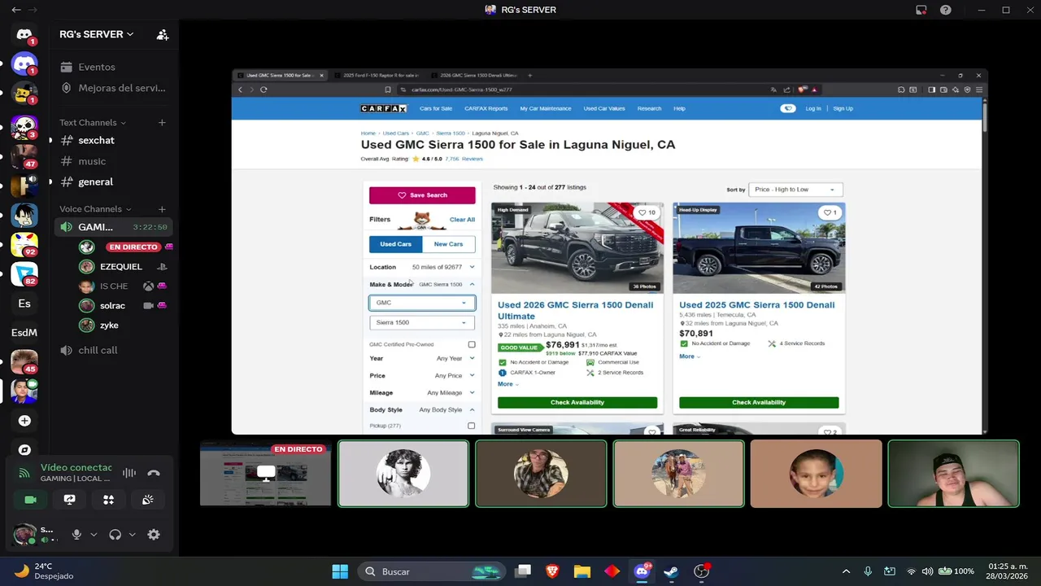The height and width of the screenshot is (586, 1041).
Task: Open the sexchat text channel
Action: coord(114,140)
